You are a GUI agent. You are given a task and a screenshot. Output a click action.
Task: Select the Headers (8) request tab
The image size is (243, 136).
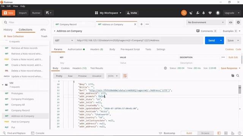(96, 49)
